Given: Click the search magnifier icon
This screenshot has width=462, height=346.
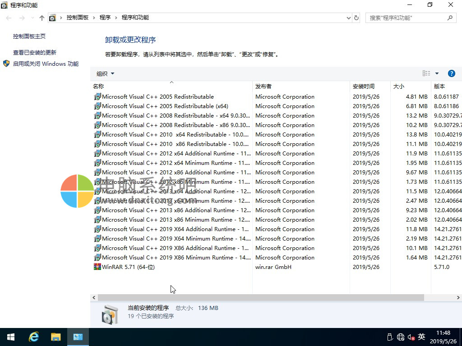Looking at the screenshot, I should tap(450, 18).
